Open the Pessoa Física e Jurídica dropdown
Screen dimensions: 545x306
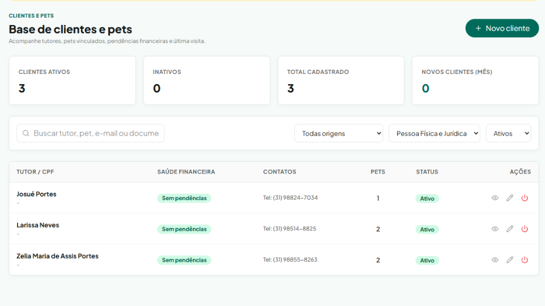pyautogui.click(x=434, y=133)
